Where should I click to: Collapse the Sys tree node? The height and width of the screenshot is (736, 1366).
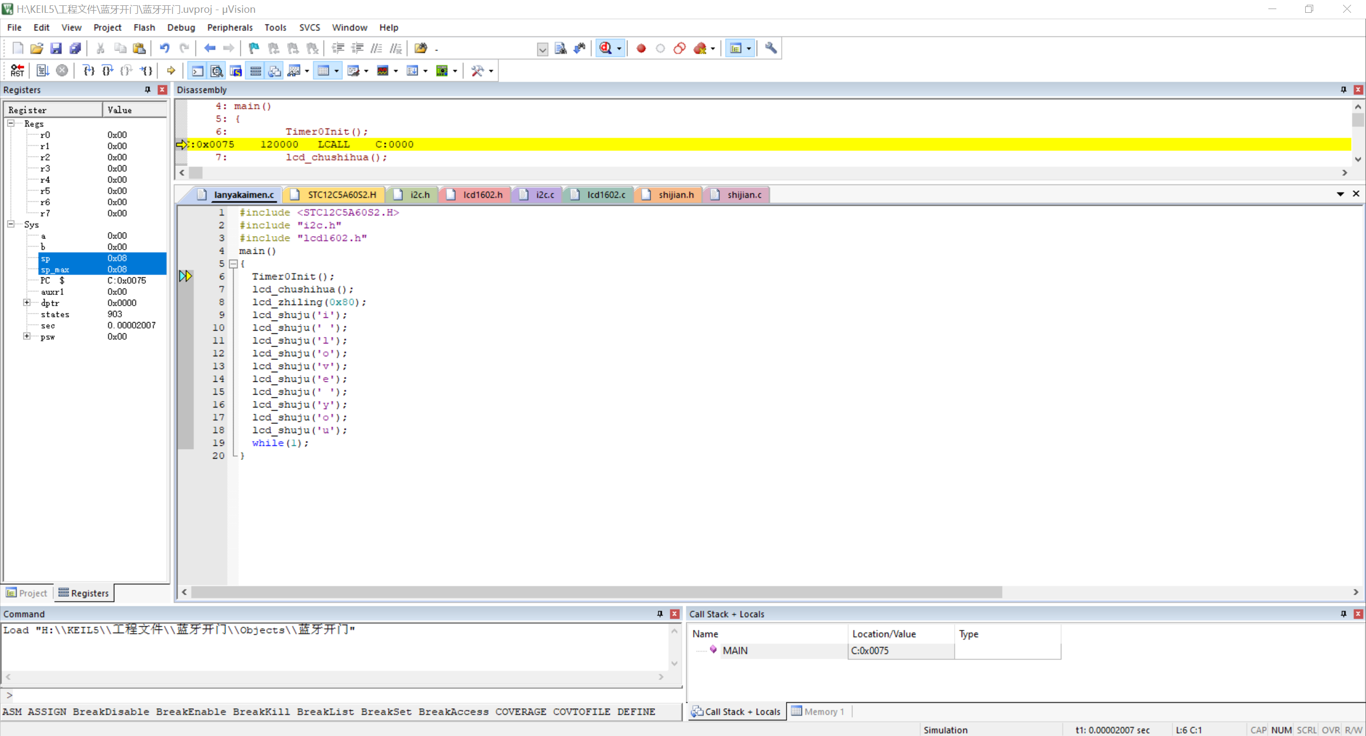point(11,224)
